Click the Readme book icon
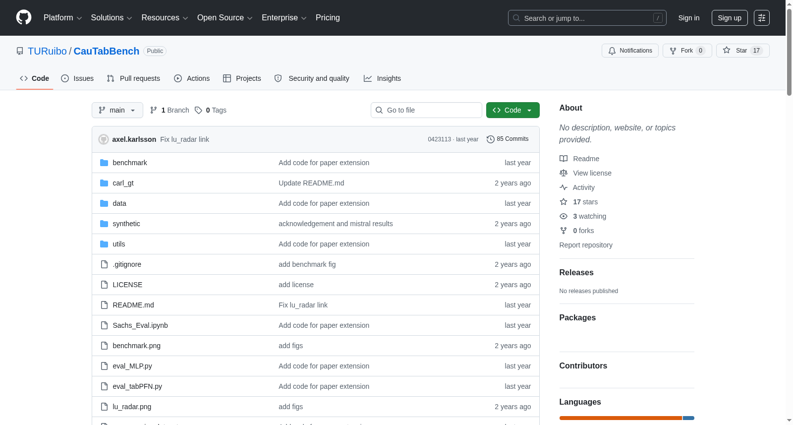The image size is (793, 425). [564, 159]
